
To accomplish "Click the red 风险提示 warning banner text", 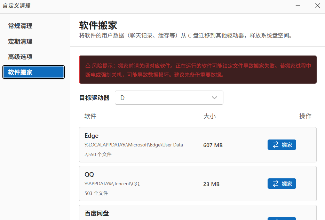I will point(198,70).
